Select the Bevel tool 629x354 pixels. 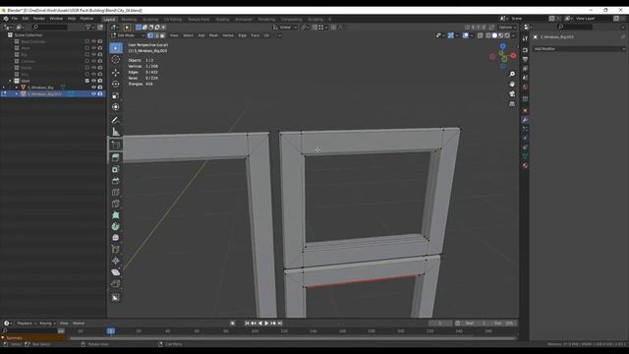116,181
